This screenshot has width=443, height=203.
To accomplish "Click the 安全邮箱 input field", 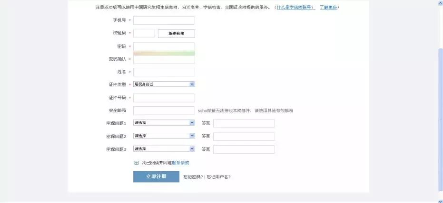I will point(164,111).
